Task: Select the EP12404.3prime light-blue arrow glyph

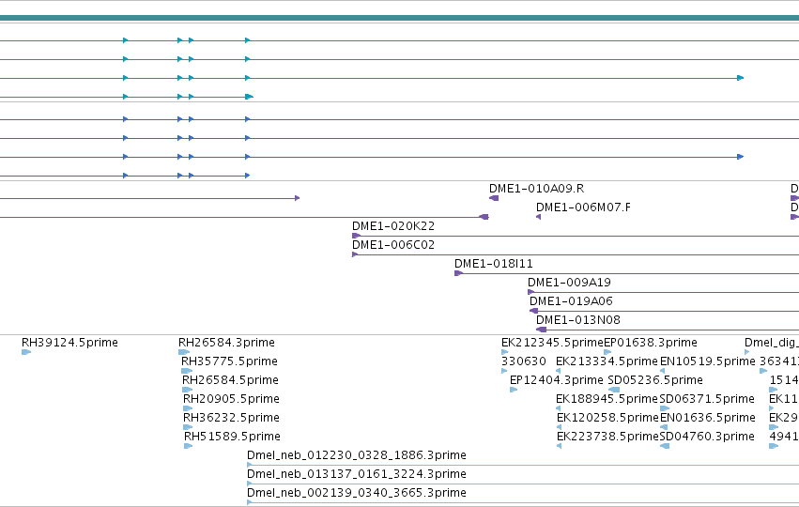Action: point(514,390)
